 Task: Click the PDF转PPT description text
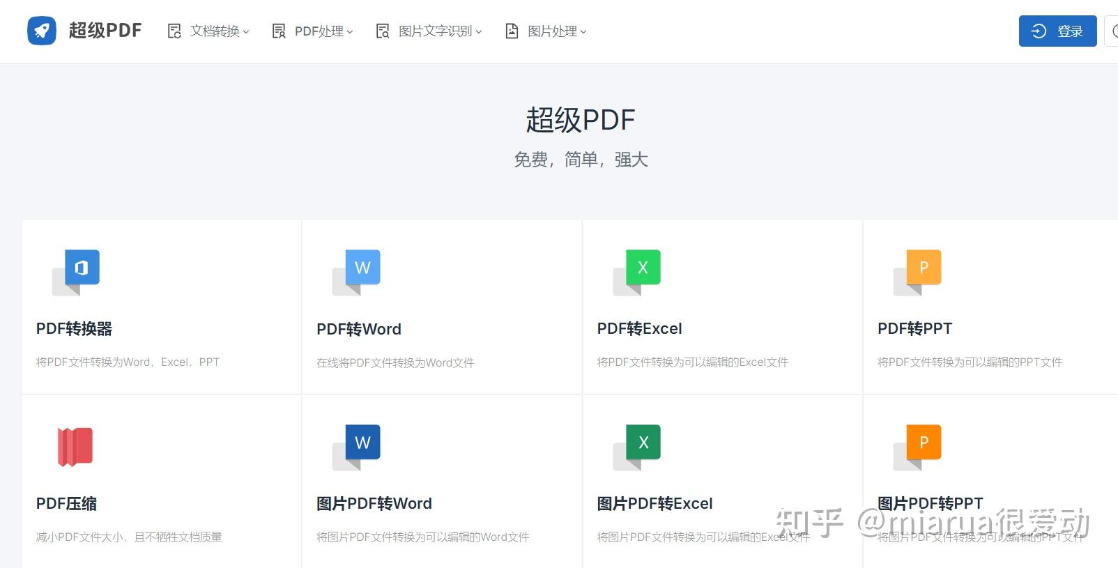[970, 362]
